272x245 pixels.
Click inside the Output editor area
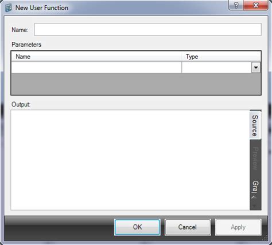click(x=130, y=160)
